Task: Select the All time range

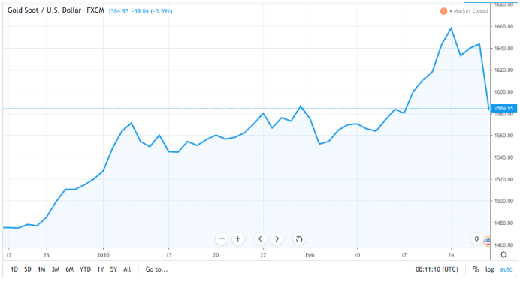Action: [127, 269]
